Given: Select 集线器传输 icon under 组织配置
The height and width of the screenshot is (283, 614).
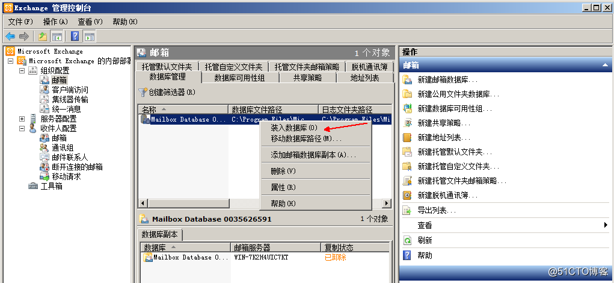Looking at the screenshot, I should pos(45,99).
